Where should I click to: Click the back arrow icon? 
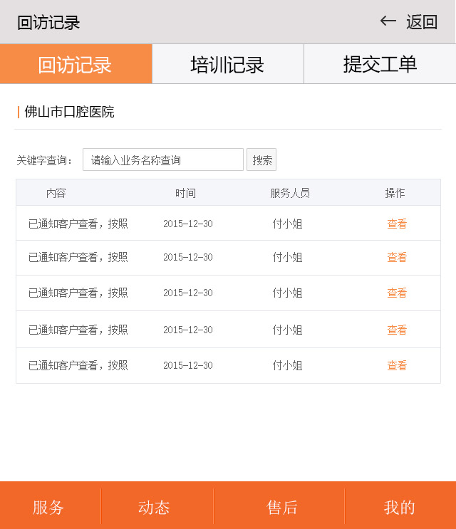point(388,21)
